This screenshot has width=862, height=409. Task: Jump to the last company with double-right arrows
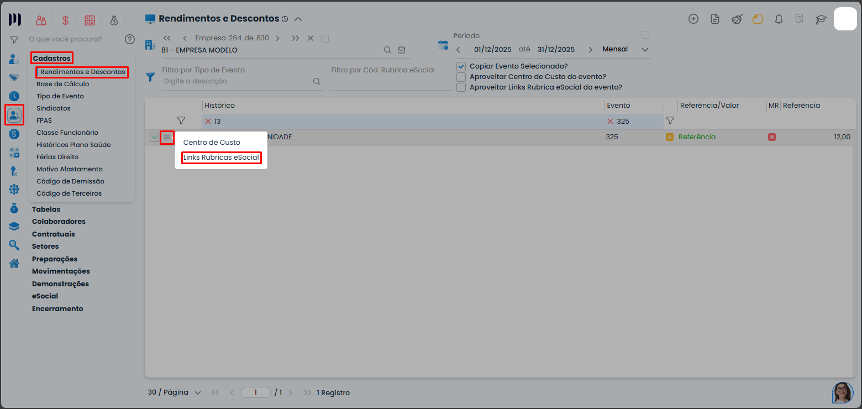(296, 38)
